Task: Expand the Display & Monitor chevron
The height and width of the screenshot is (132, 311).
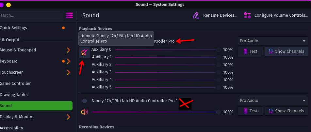Action: point(69,117)
